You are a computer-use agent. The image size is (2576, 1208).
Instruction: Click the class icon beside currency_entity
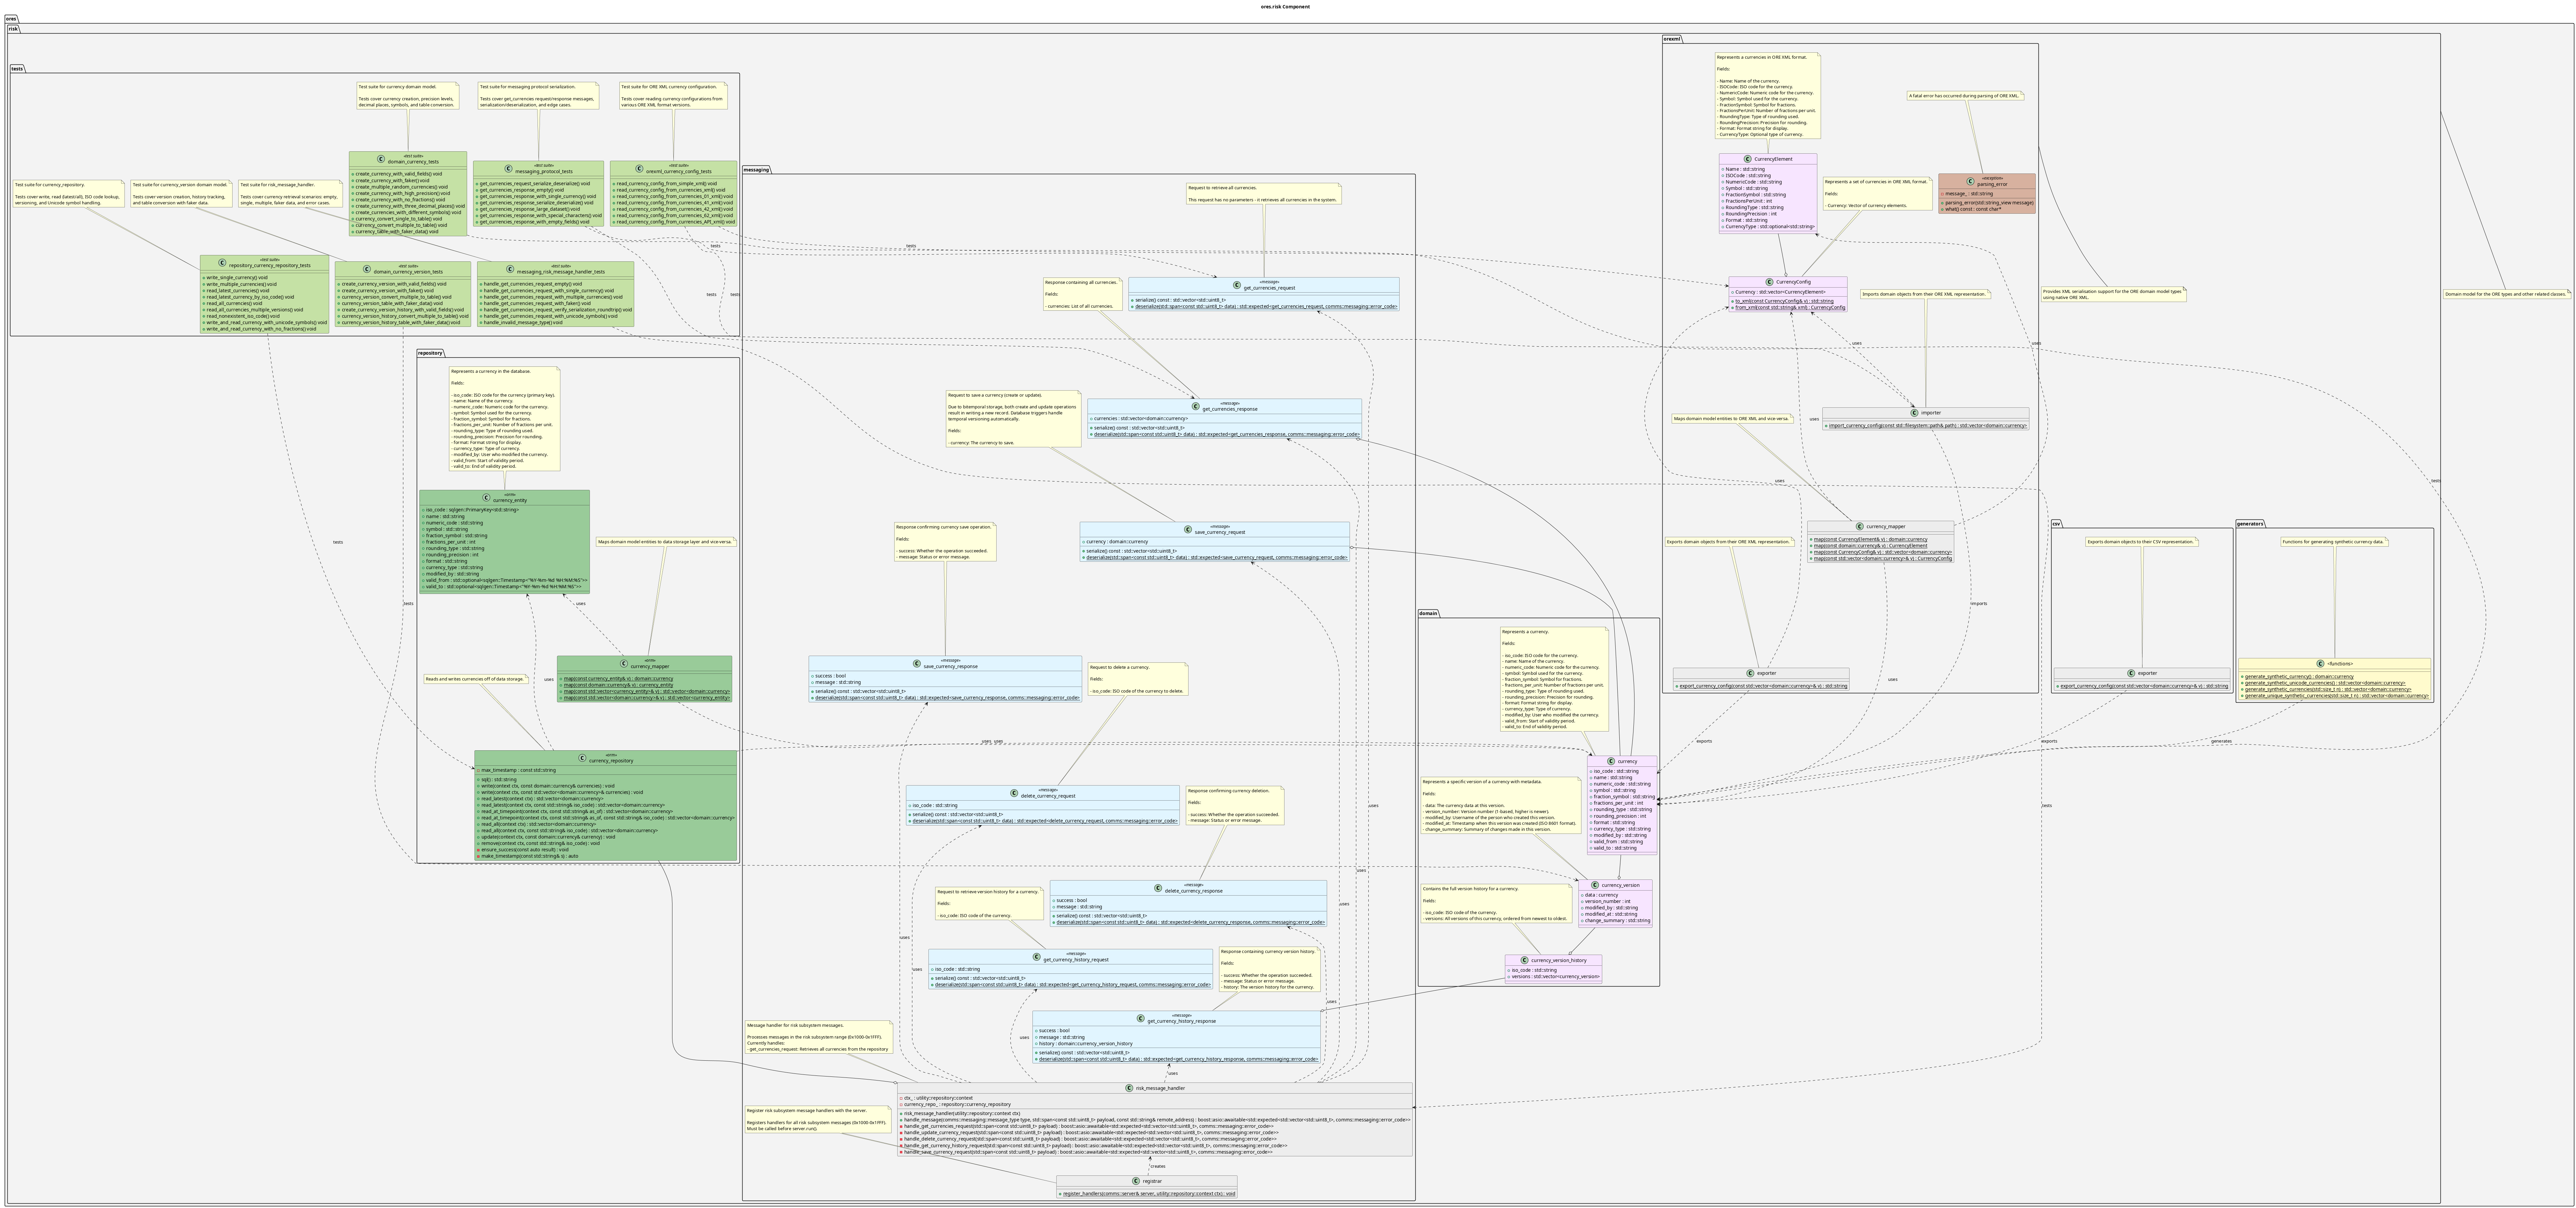(487, 498)
